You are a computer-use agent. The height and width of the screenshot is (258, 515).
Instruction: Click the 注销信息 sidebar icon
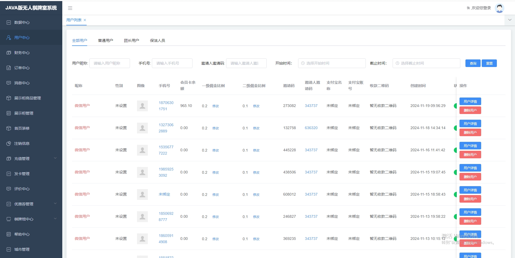9,143
